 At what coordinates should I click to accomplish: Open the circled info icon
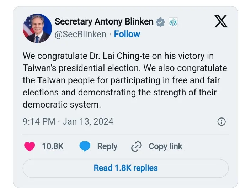click(x=221, y=122)
